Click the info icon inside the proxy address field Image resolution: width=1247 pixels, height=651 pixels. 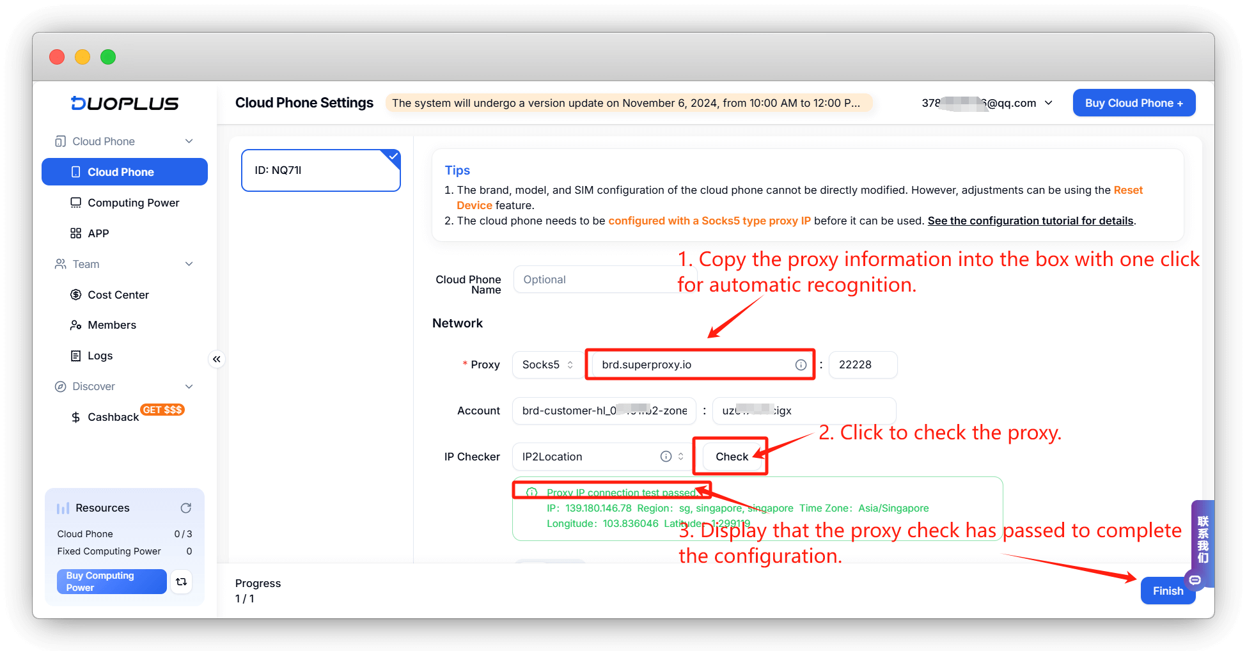[801, 365]
